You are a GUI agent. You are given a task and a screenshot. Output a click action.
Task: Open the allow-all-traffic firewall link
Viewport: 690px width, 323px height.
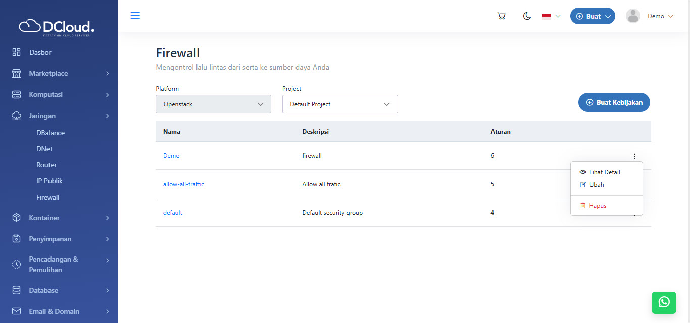coord(183,184)
